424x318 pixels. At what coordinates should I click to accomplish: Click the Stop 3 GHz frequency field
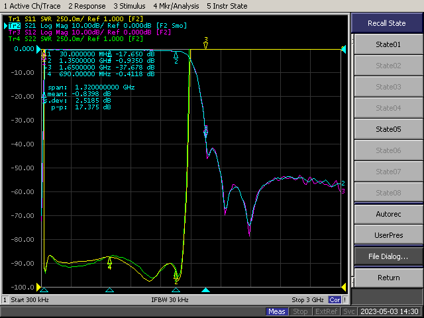pyautogui.click(x=309, y=300)
